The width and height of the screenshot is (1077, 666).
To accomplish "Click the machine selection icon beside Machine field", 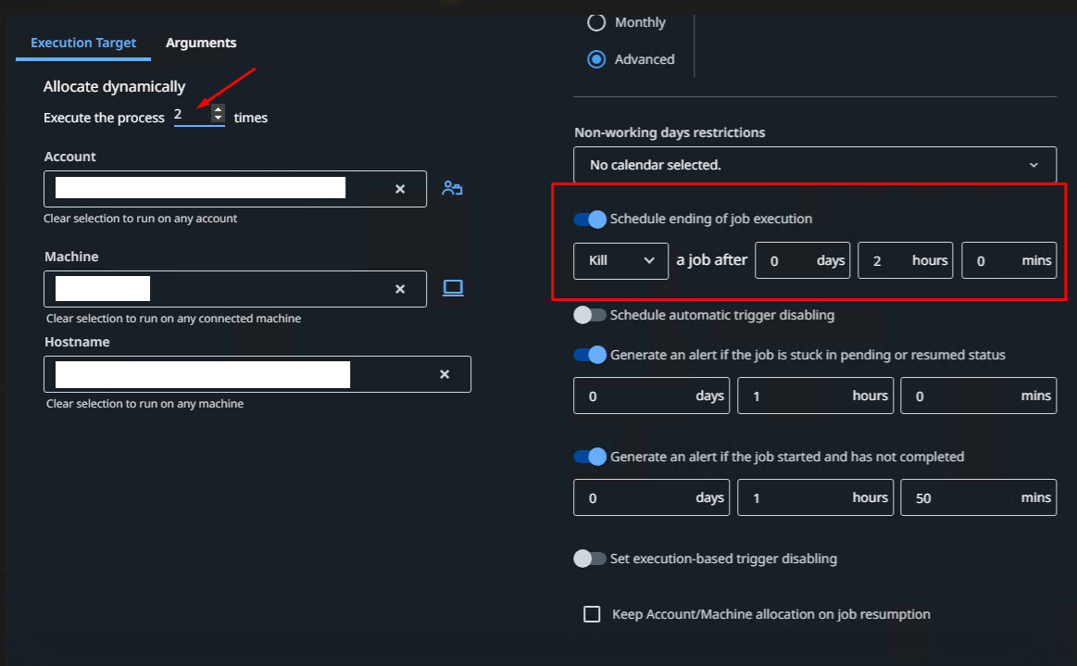I will click(452, 287).
